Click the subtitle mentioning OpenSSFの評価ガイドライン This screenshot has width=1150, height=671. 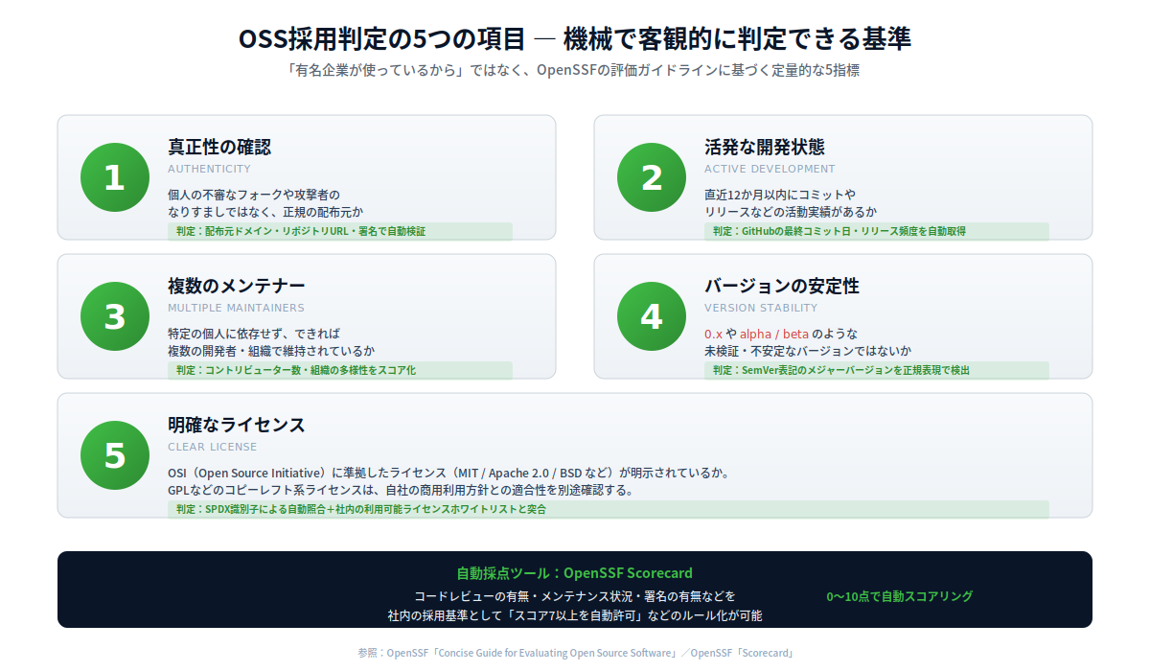tap(575, 71)
